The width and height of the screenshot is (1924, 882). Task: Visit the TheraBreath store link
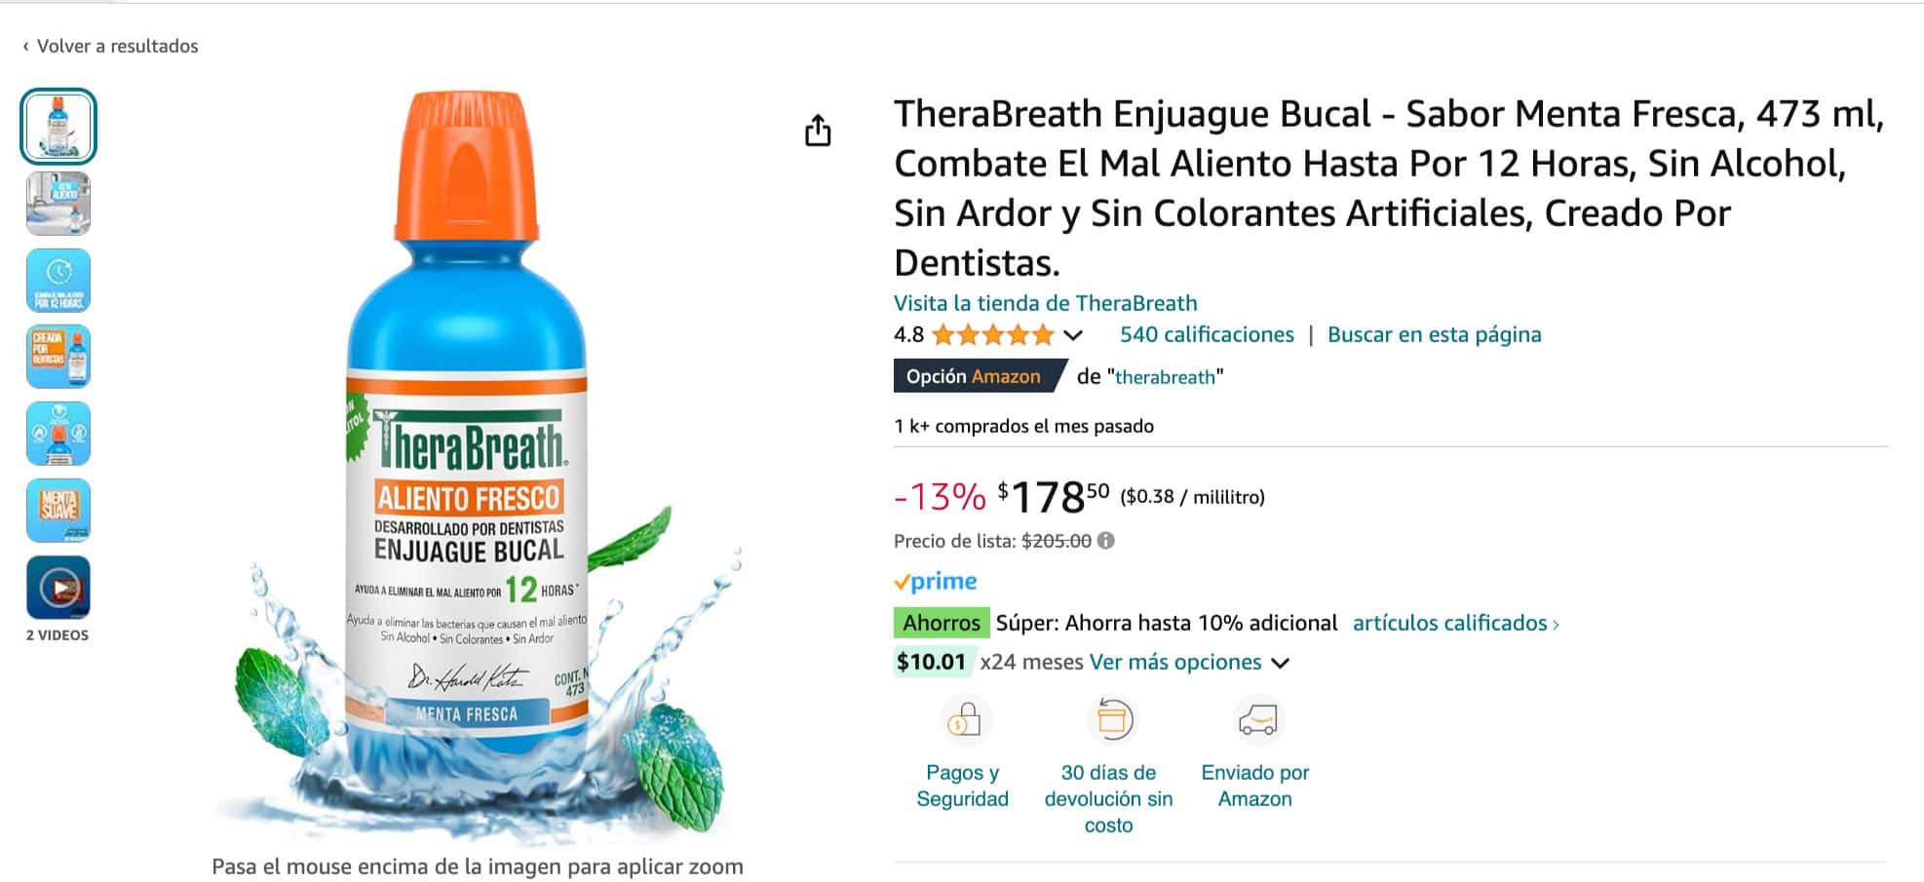pos(1045,303)
